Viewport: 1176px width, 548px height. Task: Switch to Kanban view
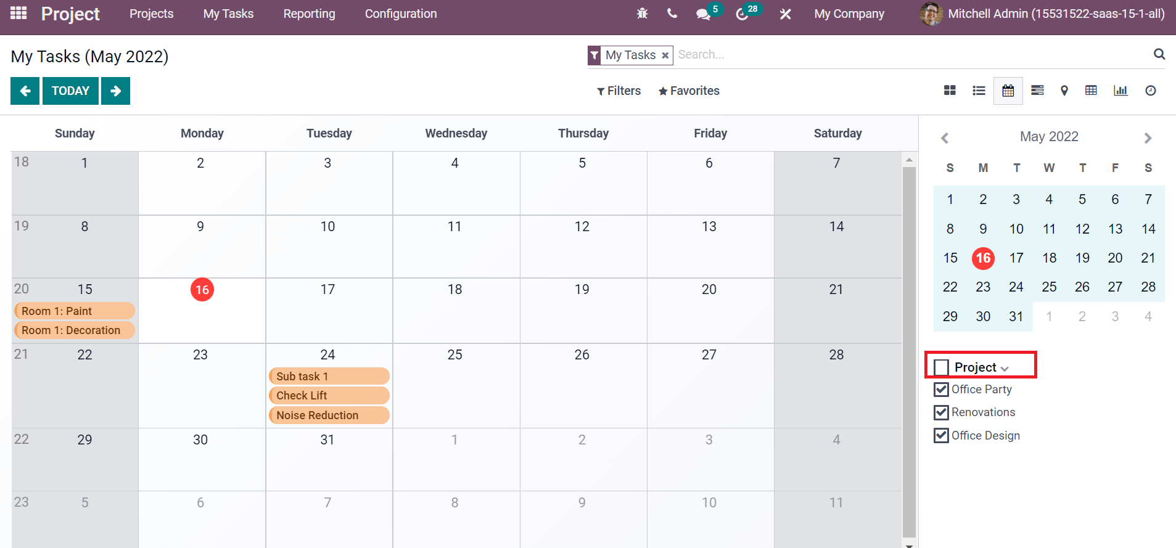pos(950,91)
